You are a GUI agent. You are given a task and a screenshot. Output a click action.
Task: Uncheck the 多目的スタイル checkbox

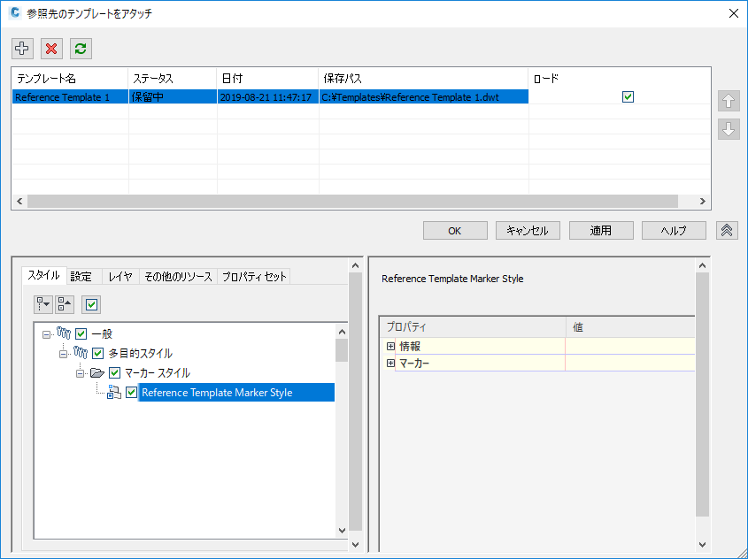(97, 353)
